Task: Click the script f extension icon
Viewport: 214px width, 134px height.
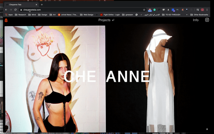Action: [159, 10]
